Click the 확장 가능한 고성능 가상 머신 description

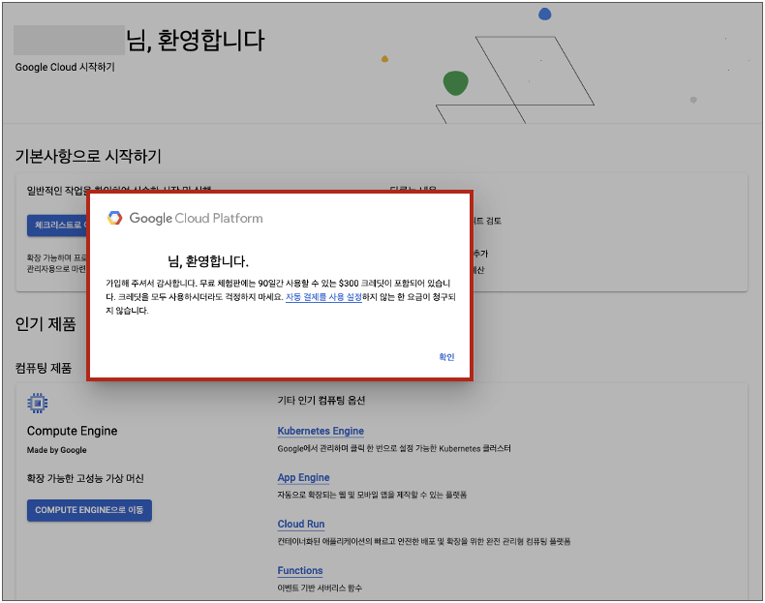pos(85,478)
